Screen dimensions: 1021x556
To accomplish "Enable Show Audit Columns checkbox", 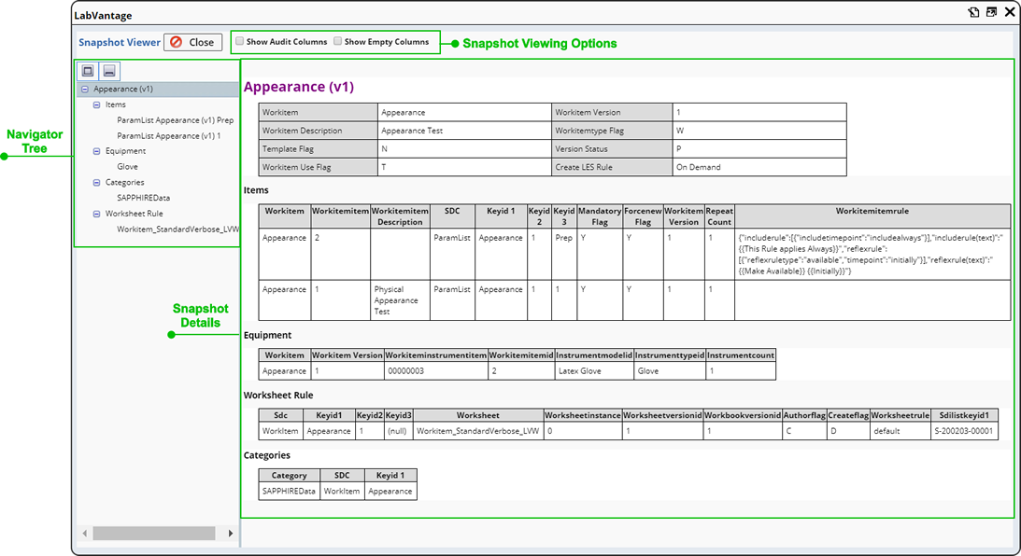I will (x=240, y=41).
